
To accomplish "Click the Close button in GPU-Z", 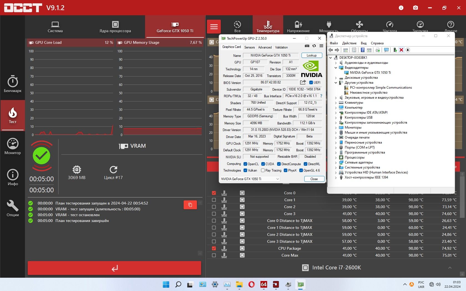I will (x=314, y=179).
